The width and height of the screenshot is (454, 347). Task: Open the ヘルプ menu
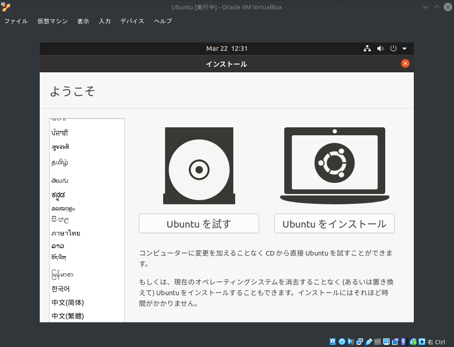pyautogui.click(x=163, y=21)
